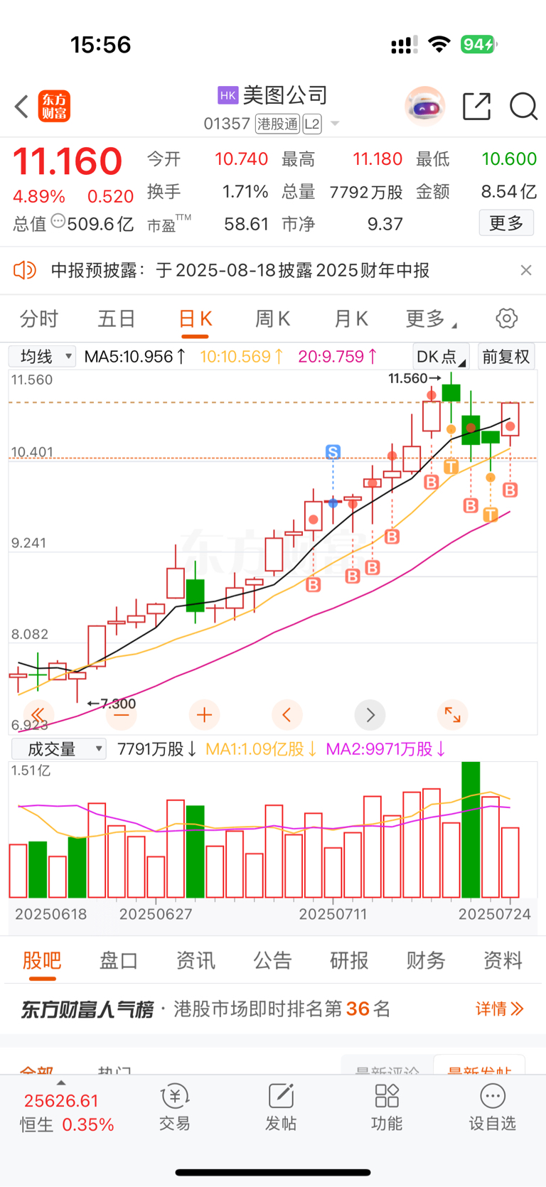
Task: Open the 公告 tab
Action: tap(272, 960)
